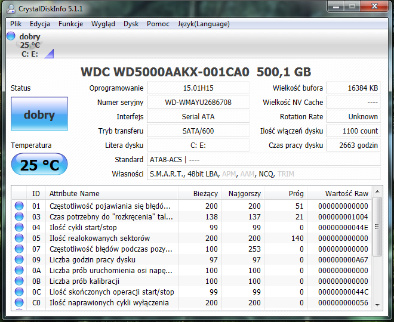Click the Litera dysku field C: E:
Screen dimensions: 394x322
pos(198,145)
